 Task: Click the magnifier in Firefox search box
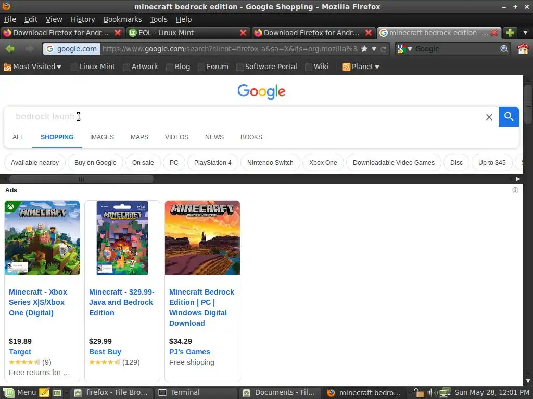504,49
